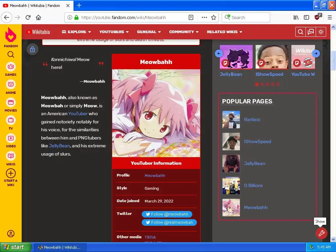This screenshot has width=336, height=252.
Task: Open the Meowbahh link in Popular Pages
Action: point(256,207)
